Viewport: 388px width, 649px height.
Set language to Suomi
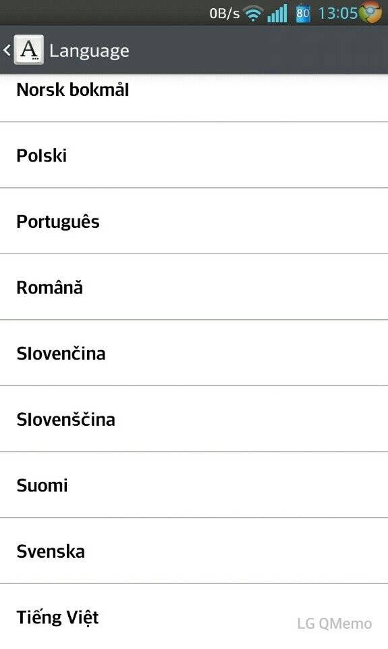194,485
